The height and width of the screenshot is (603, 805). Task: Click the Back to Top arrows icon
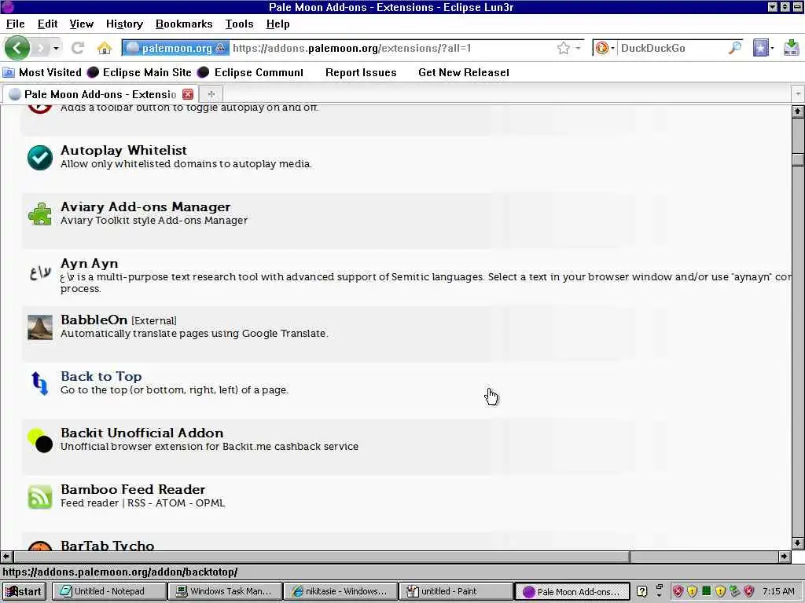pos(40,383)
